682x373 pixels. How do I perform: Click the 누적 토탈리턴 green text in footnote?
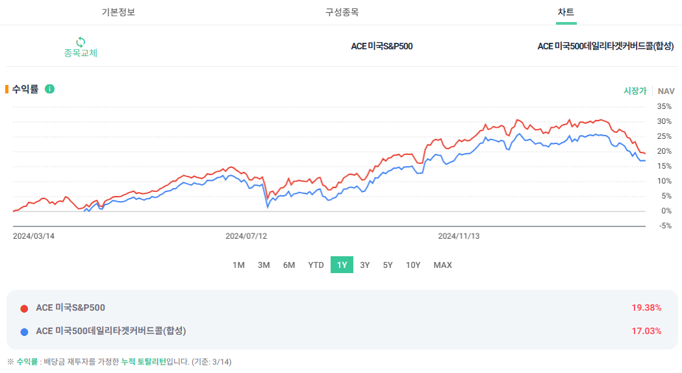pyautogui.click(x=144, y=362)
